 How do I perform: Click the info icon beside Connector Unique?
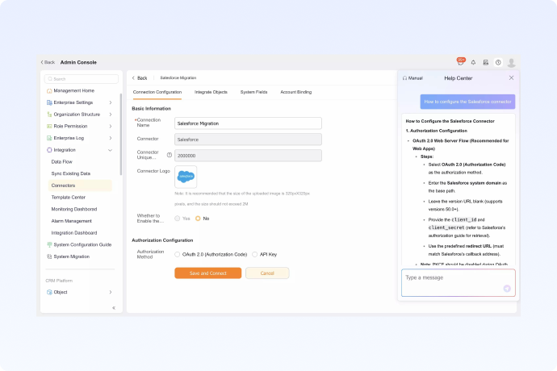click(170, 155)
